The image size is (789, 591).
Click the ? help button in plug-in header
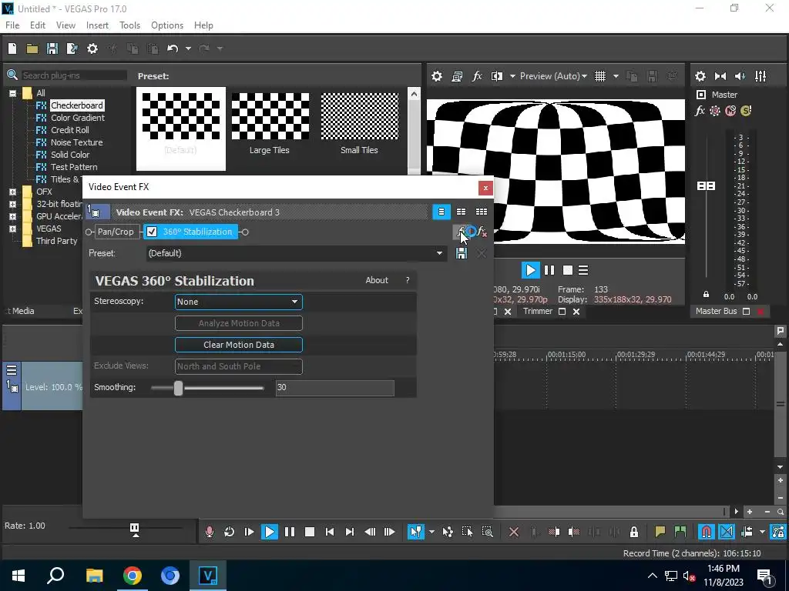[x=408, y=280]
